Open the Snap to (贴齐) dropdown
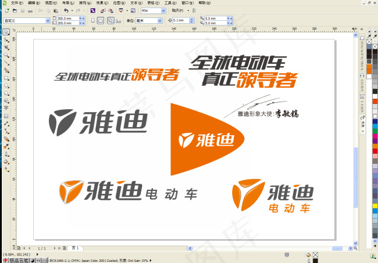Image resolution: width=378 pixels, height=263 pixels. click(188, 10)
